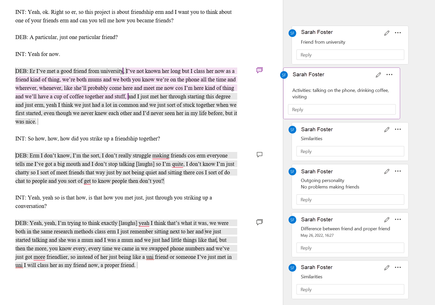This screenshot has width=435, height=305.
Task: Edit the 'Difference between friend and proper friend' comment
Action: tap(387, 220)
